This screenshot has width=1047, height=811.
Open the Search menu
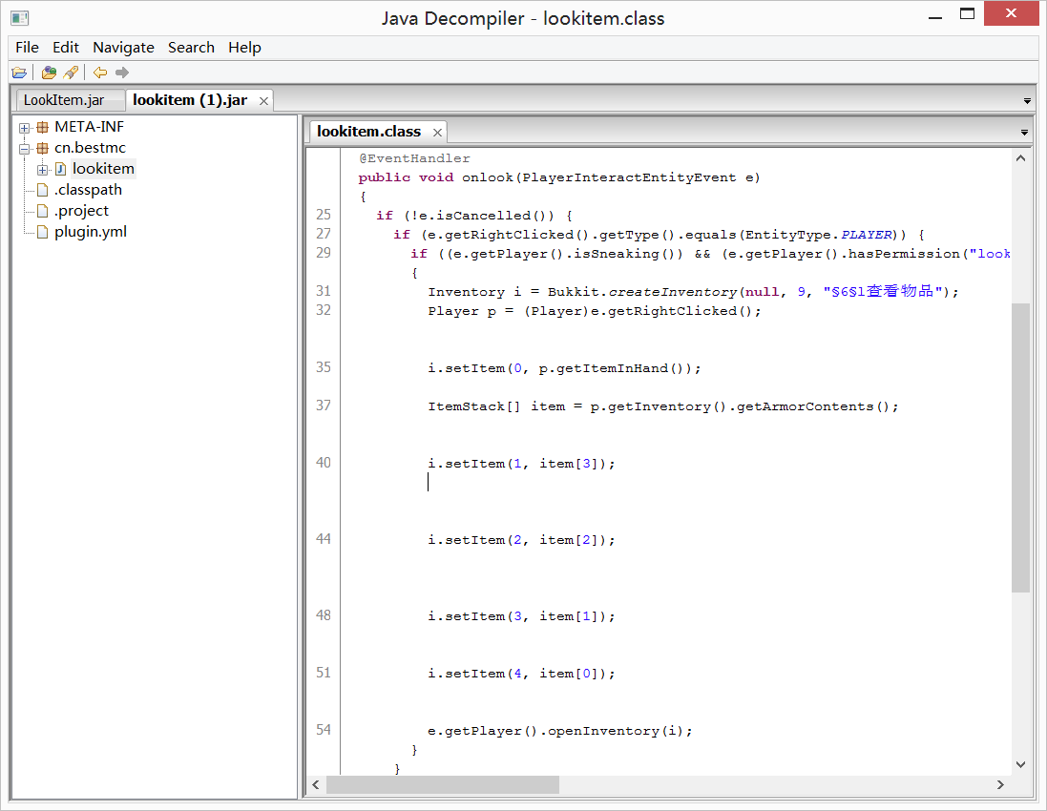point(191,48)
